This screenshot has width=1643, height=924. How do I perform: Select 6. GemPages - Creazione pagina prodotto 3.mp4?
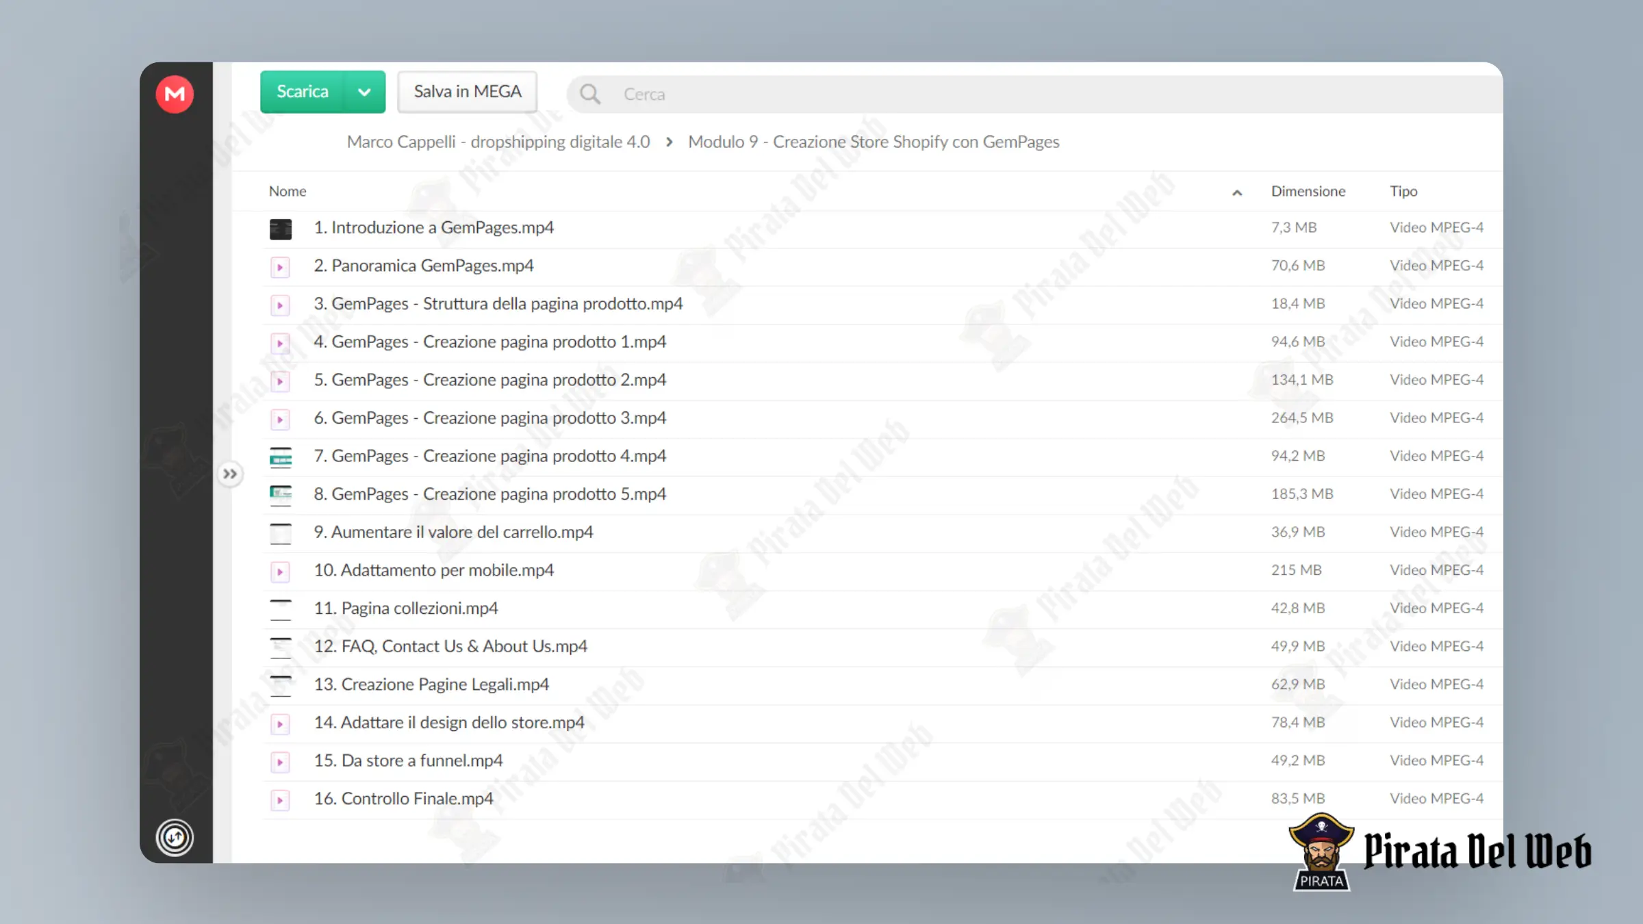490,418
